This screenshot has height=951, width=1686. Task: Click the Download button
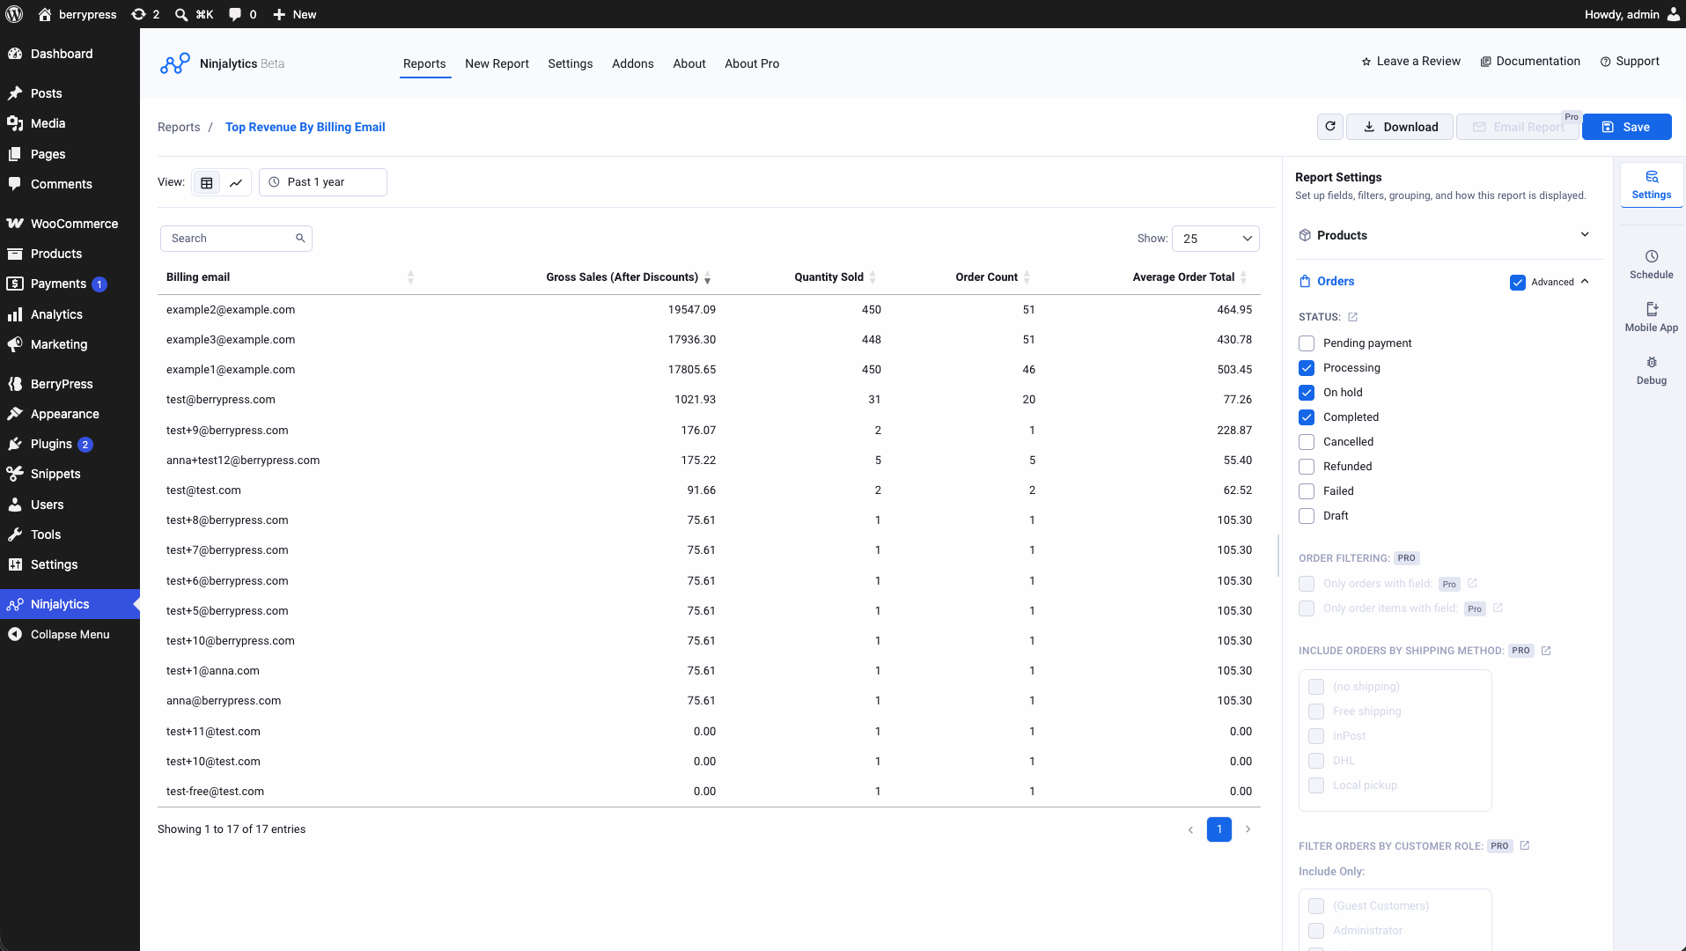(x=1400, y=127)
